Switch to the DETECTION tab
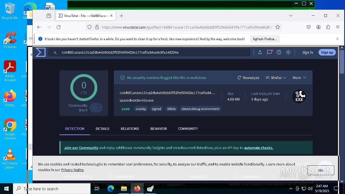Image resolution: width=345 pixels, height=194 pixels. 75,129
